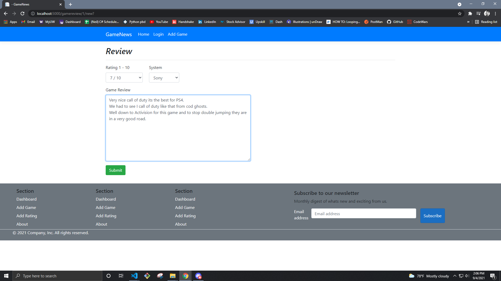501x281 pixels.
Task: Click the Home navigation menu item
Action: 144,34
